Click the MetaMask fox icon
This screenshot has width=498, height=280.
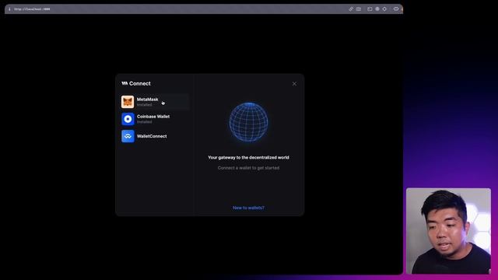[128, 102]
